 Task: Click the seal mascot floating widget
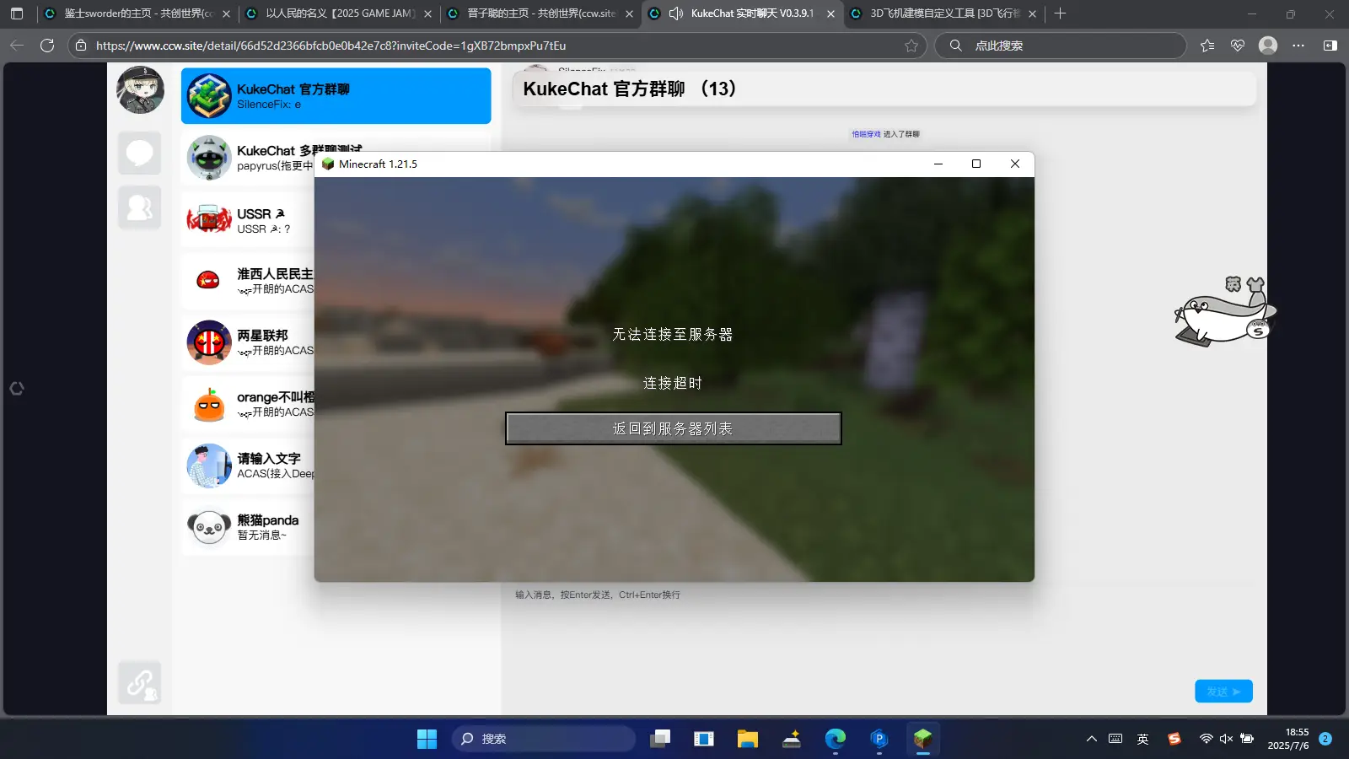point(1227,311)
